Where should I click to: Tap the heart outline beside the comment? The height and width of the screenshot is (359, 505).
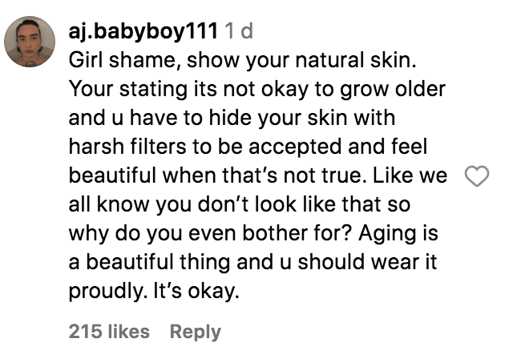[x=477, y=176]
